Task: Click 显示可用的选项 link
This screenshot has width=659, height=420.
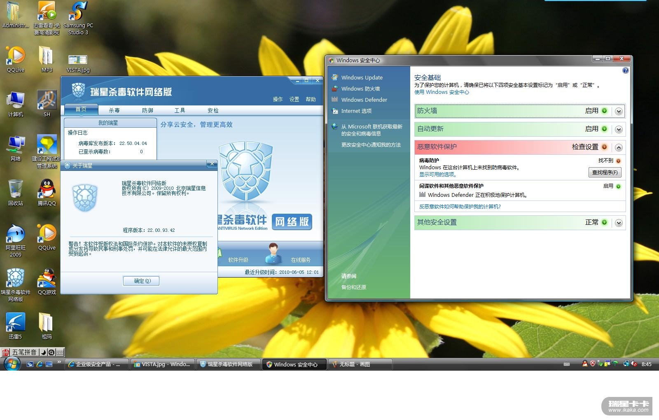Action: pyautogui.click(x=438, y=175)
